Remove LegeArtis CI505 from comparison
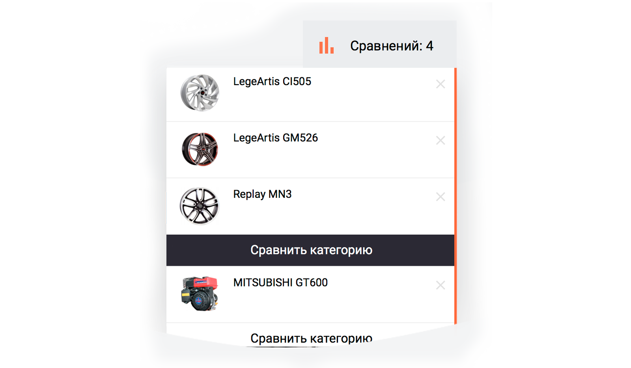631x368 pixels. (441, 84)
